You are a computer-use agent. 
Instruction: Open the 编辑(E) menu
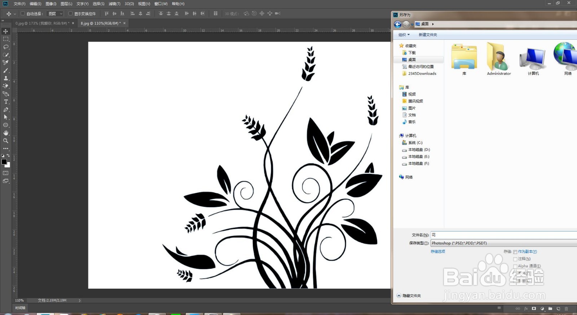tap(35, 4)
